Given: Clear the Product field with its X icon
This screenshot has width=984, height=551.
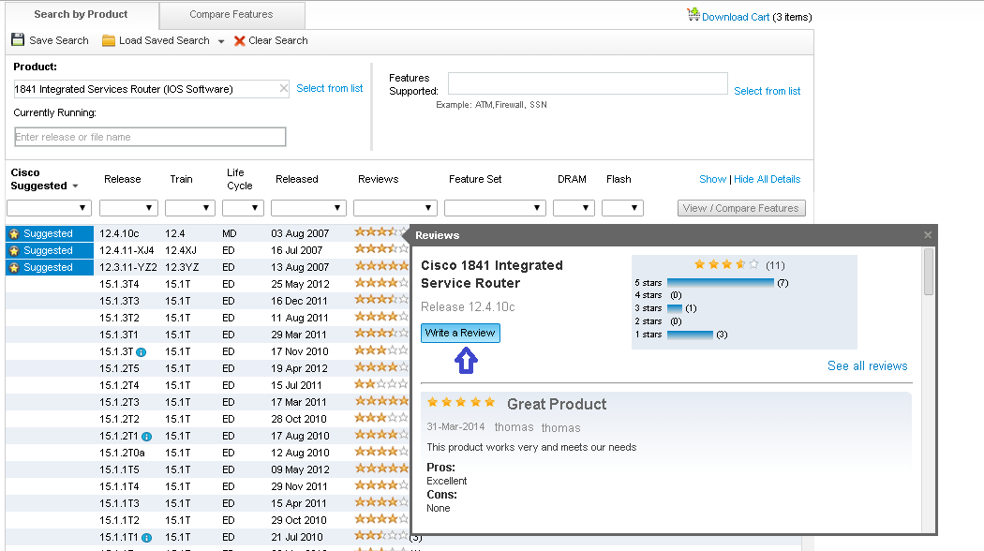Looking at the screenshot, I should click(284, 88).
